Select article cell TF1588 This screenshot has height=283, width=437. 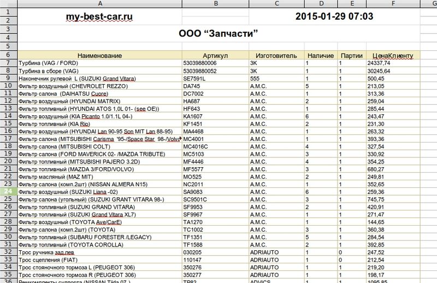(x=215, y=245)
